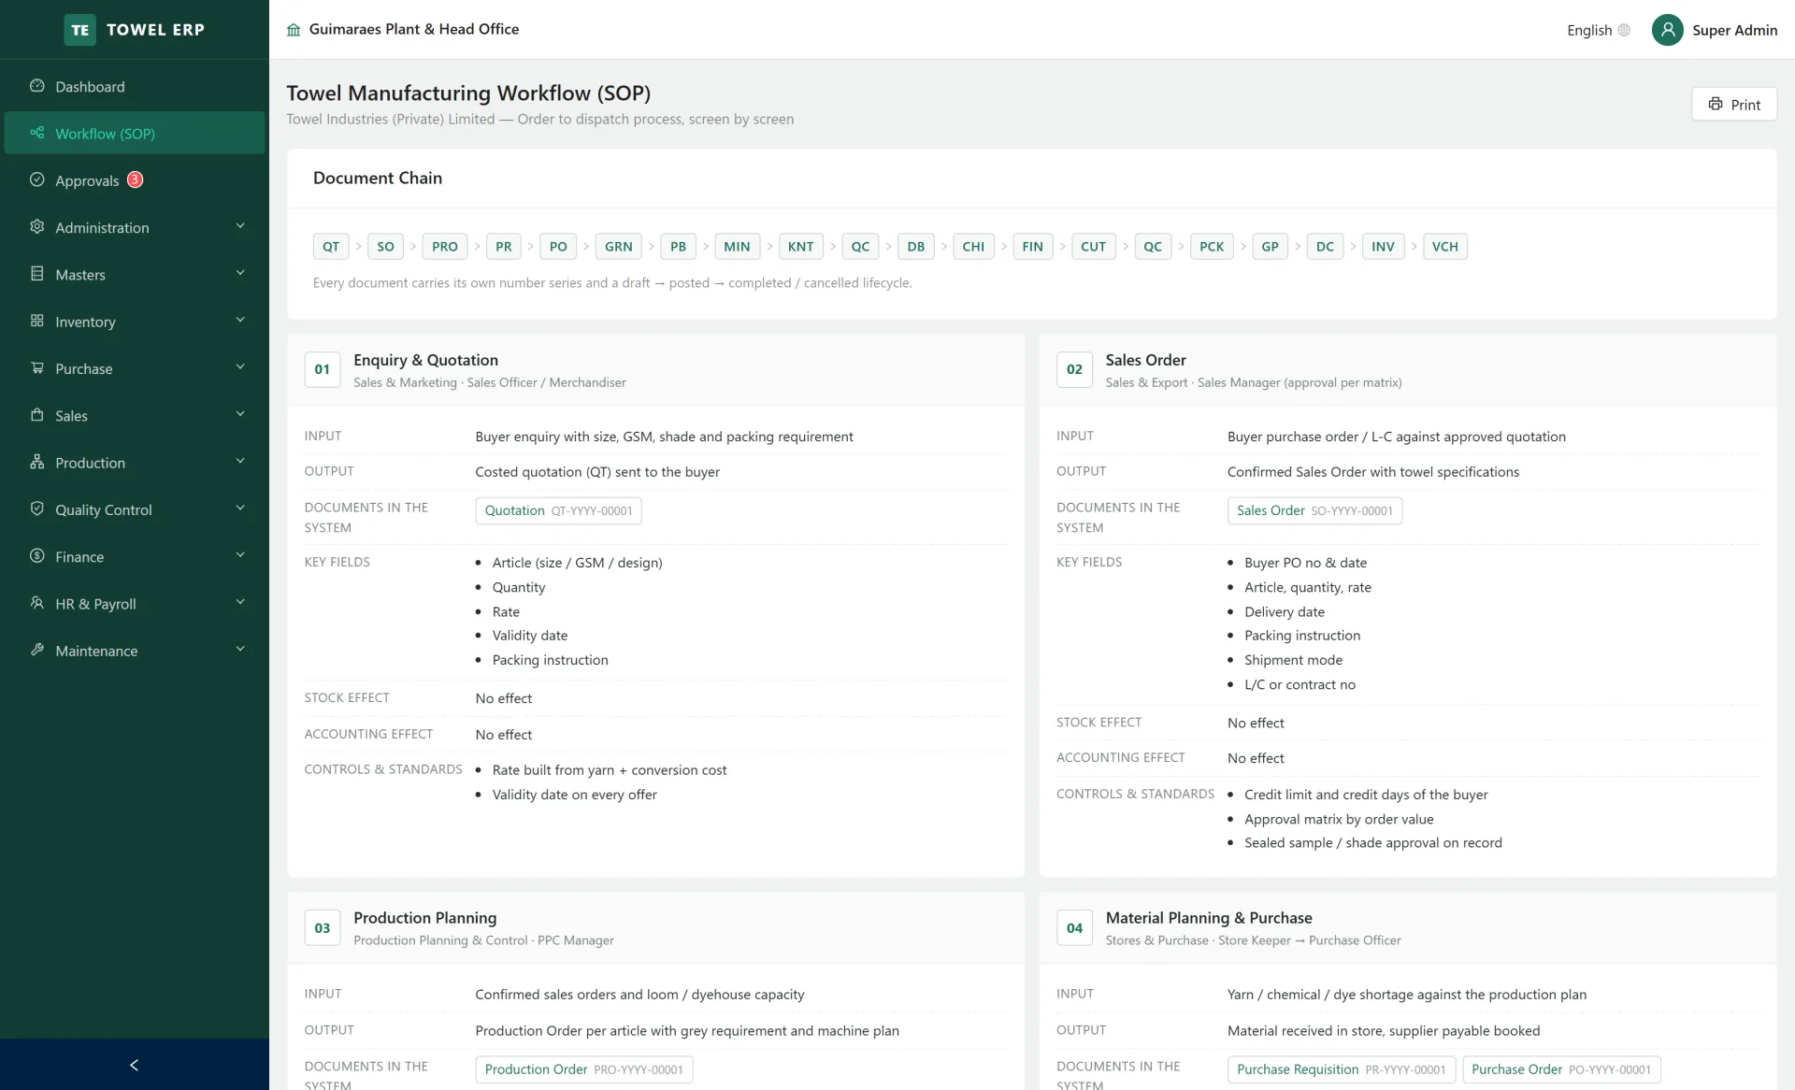Click the Approvals checkmark icon

tap(37, 179)
